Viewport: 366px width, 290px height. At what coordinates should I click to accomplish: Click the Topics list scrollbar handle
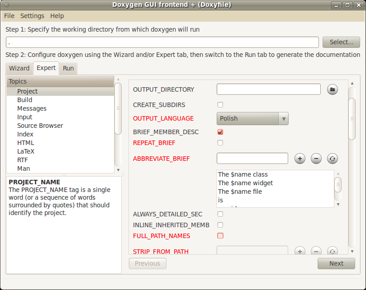coord(118,108)
